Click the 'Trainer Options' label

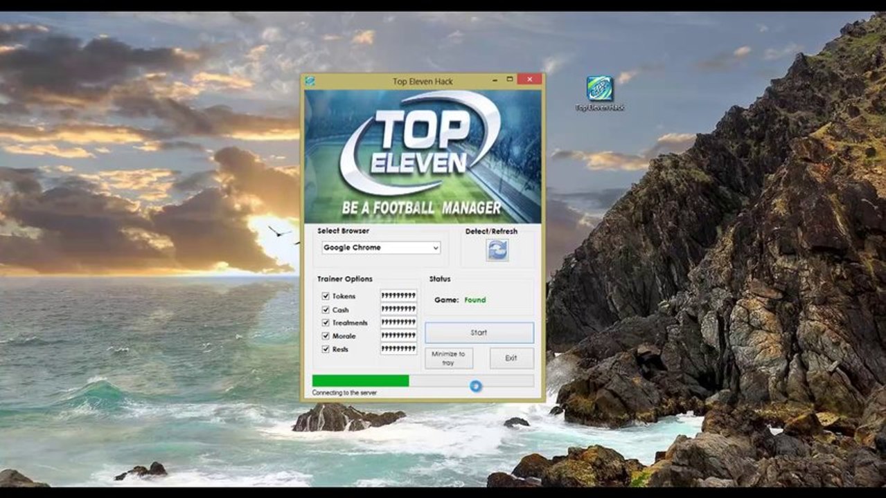coord(345,279)
